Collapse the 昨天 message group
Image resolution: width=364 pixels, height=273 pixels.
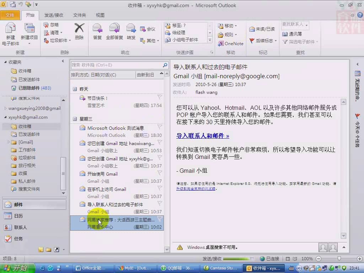click(75, 89)
